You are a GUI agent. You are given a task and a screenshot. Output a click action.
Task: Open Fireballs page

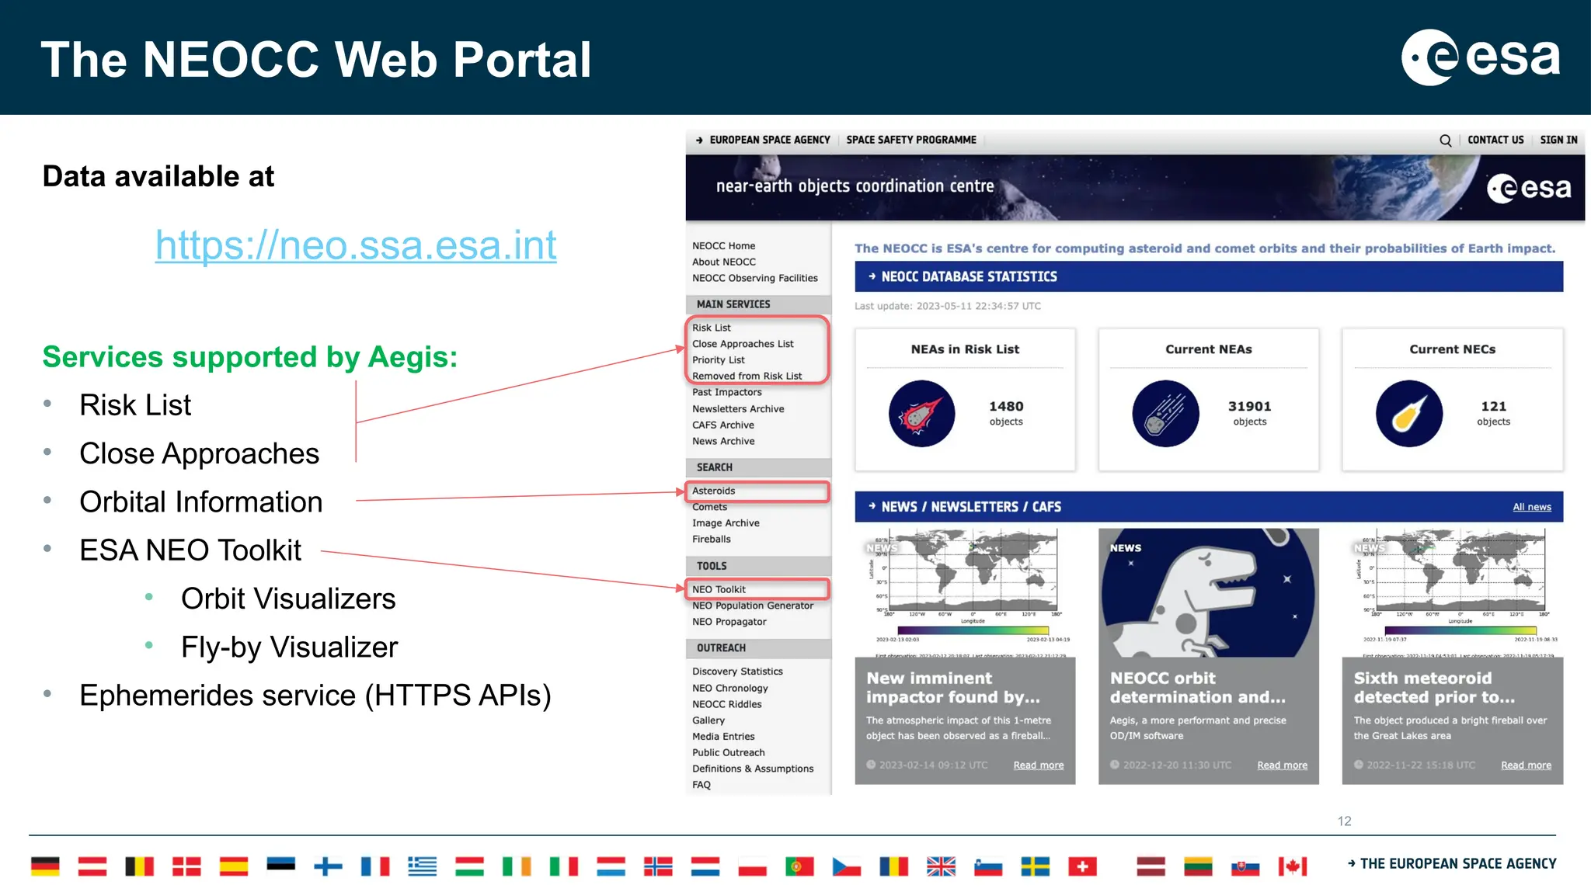(x=711, y=540)
